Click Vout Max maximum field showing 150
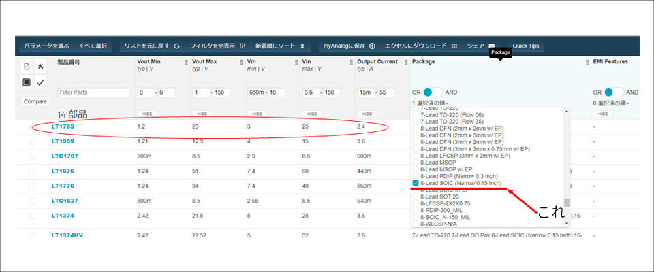The height and width of the screenshot is (272, 654). (221, 92)
